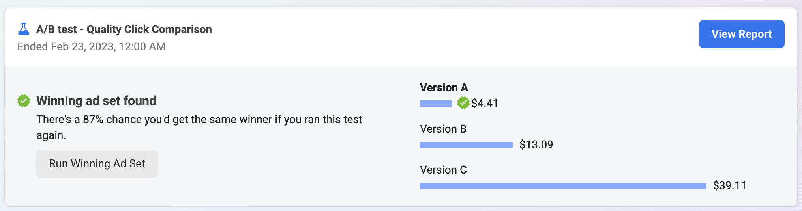The width and height of the screenshot is (802, 211).
Task: Select the Version B bar
Action: tap(467, 145)
